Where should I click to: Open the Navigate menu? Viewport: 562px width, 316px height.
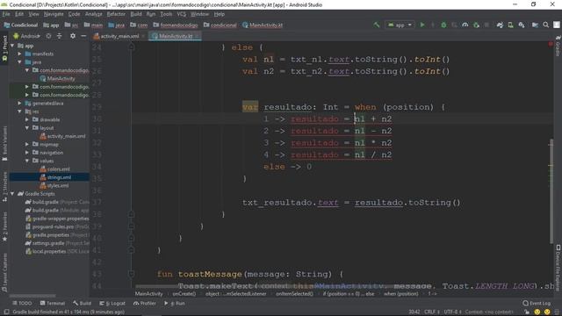(54, 14)
